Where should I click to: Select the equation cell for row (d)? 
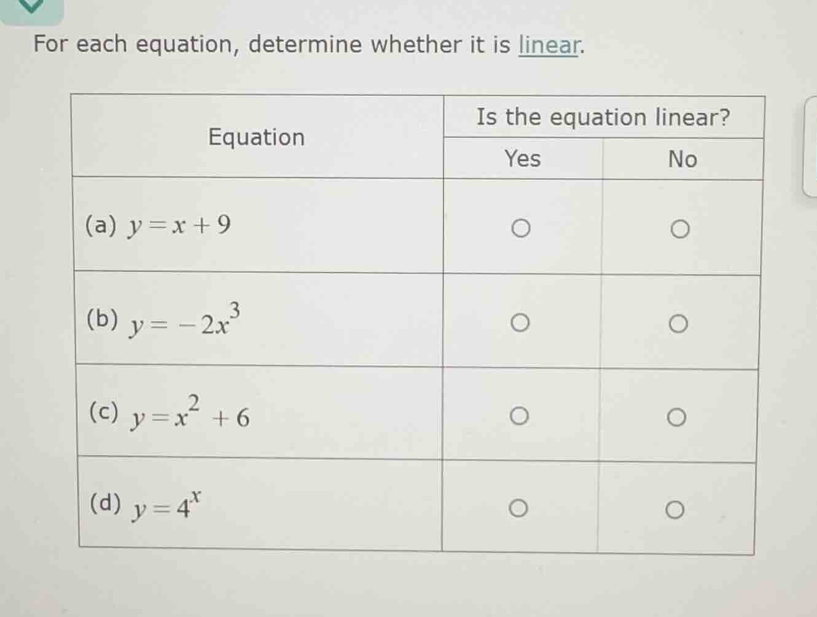click(258, 506)
